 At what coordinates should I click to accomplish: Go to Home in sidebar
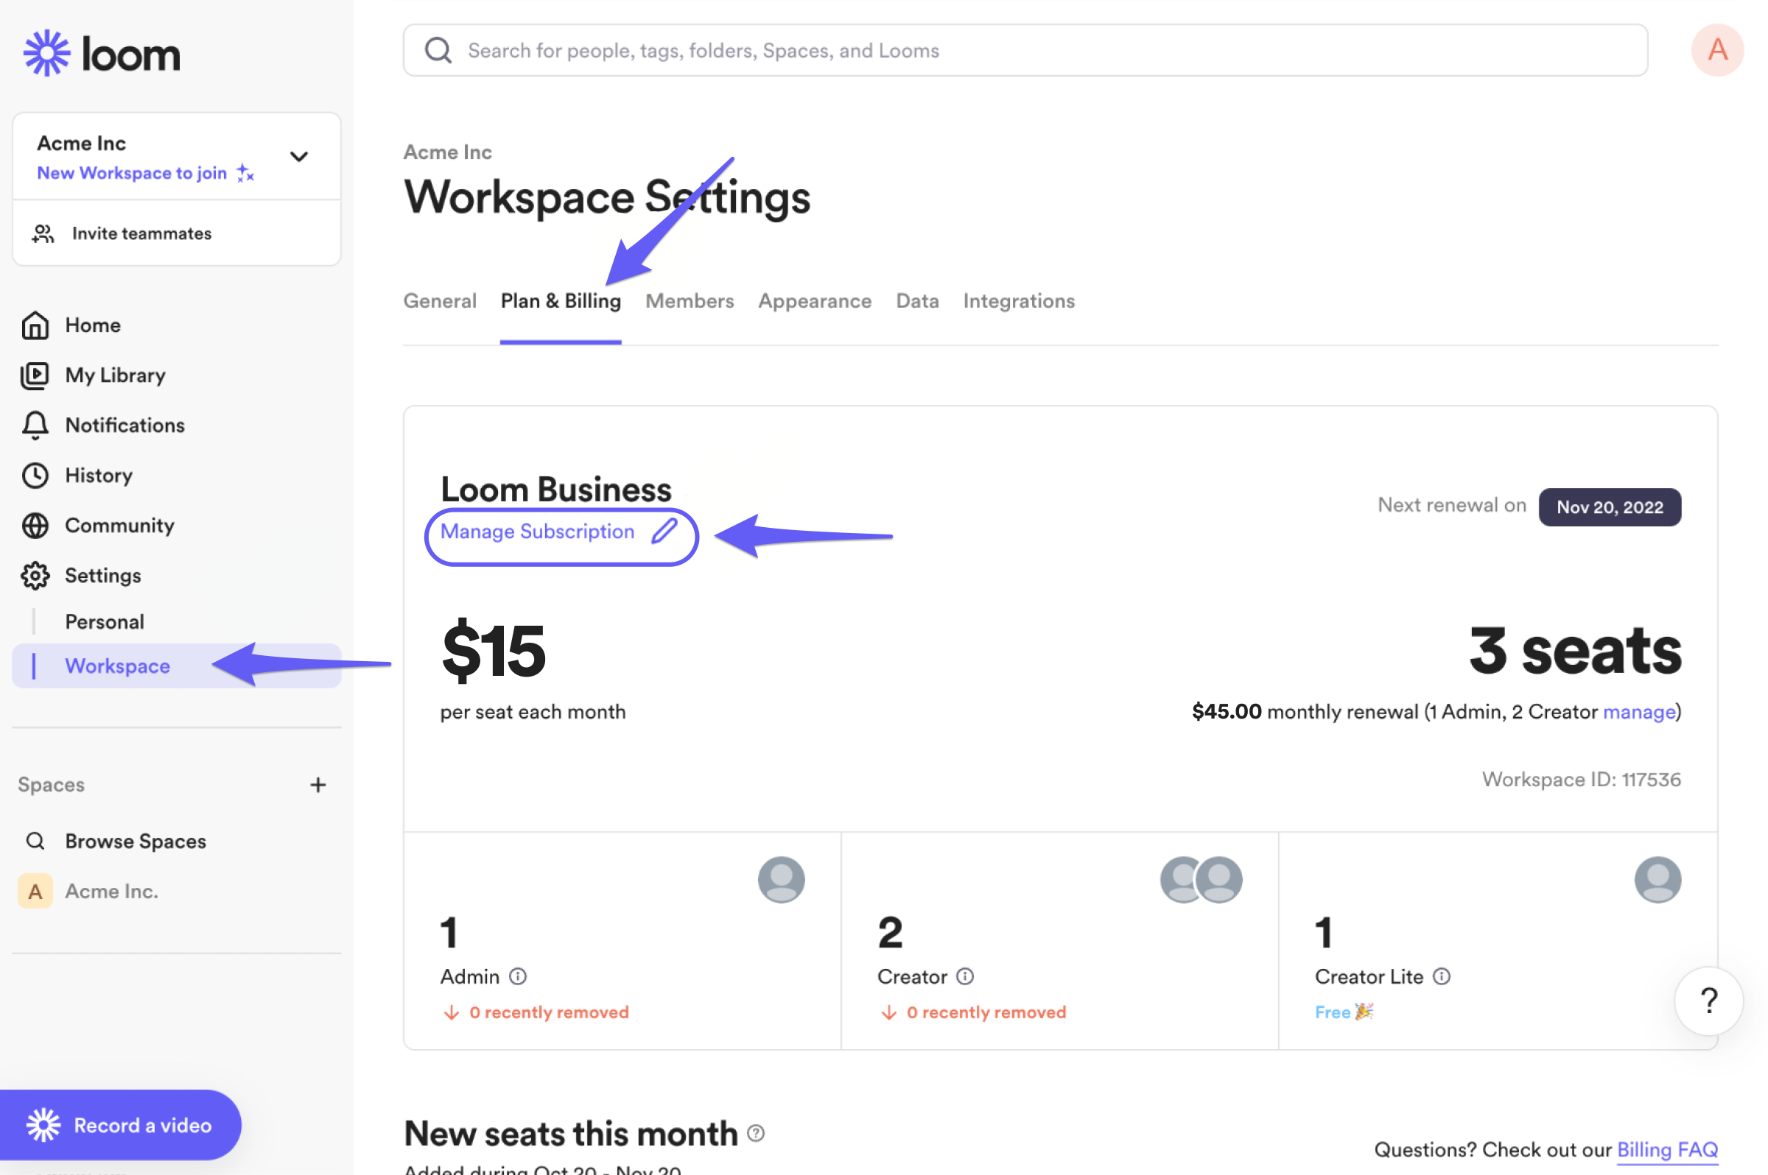[93, 325]
